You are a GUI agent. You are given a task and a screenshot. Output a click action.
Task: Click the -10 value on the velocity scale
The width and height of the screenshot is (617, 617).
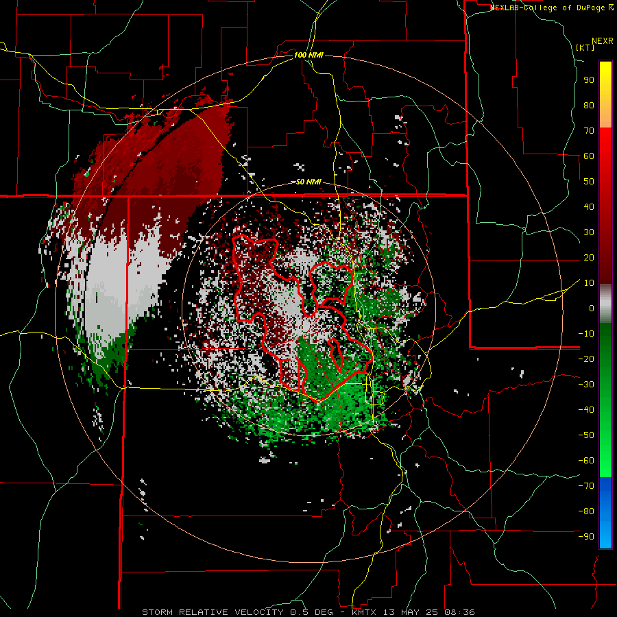coord(586,334)
